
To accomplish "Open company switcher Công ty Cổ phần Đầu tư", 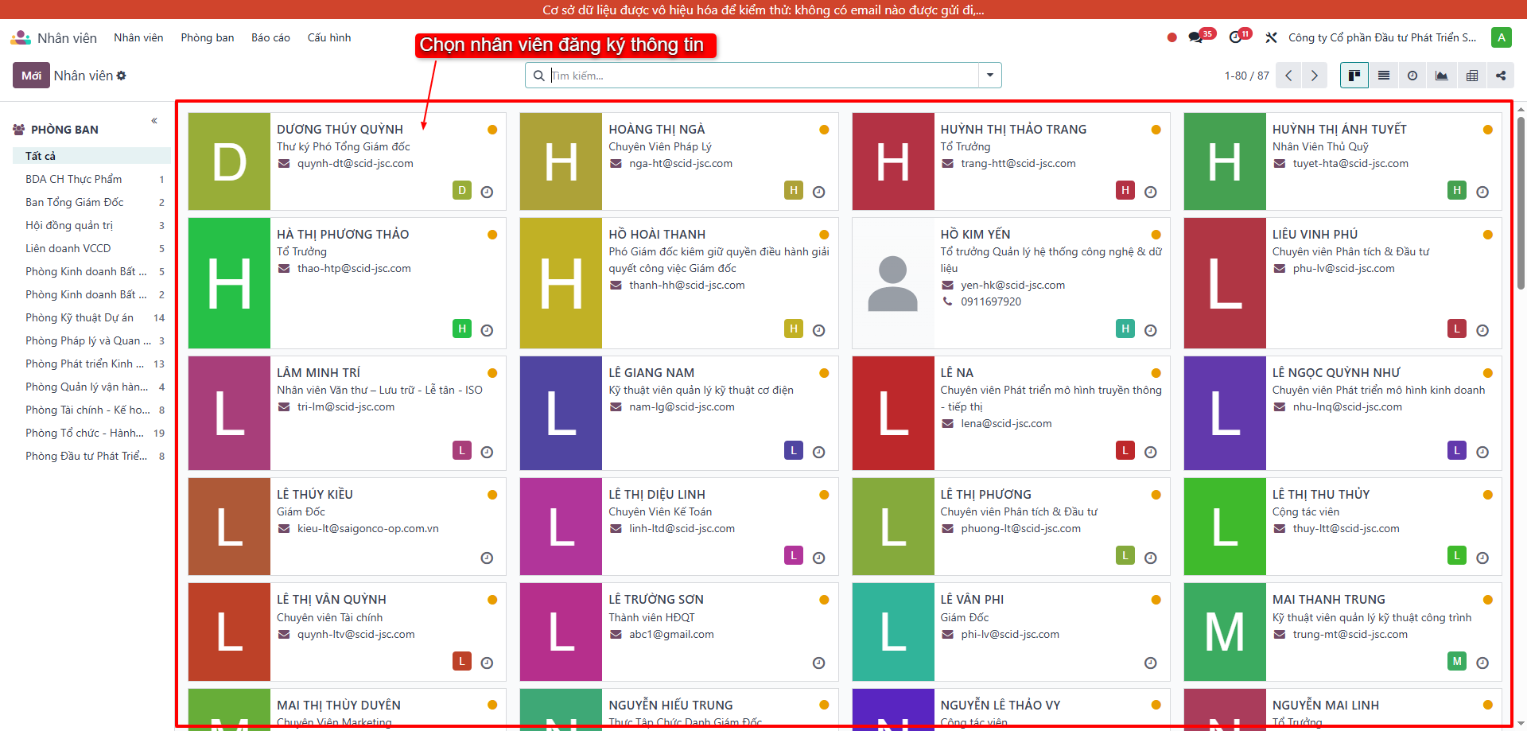I will click(1382, 37).
